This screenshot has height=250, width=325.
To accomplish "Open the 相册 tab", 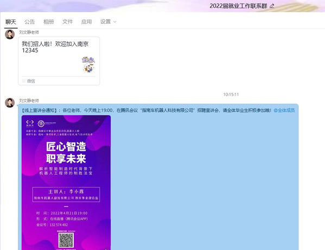I will tap(49, 22).
